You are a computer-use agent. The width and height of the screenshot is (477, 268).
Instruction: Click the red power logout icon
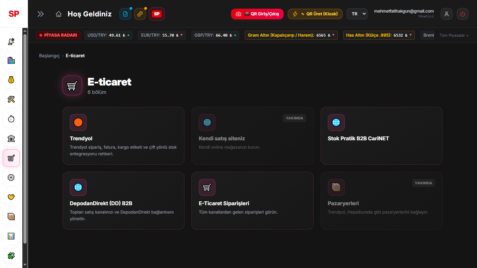click(463, 14)
